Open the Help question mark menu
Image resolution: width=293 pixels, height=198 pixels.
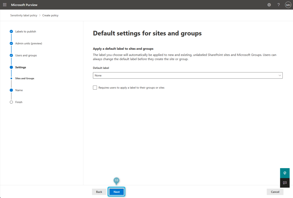tap(278, 5)
